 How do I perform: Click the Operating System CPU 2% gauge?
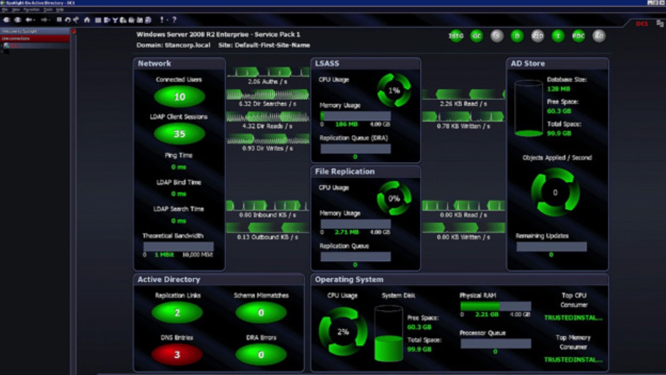coord(343,331)
